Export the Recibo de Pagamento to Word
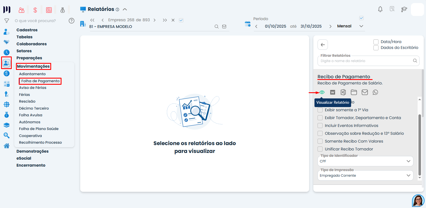This screenshot has height=208, width=426. [332, 92]
